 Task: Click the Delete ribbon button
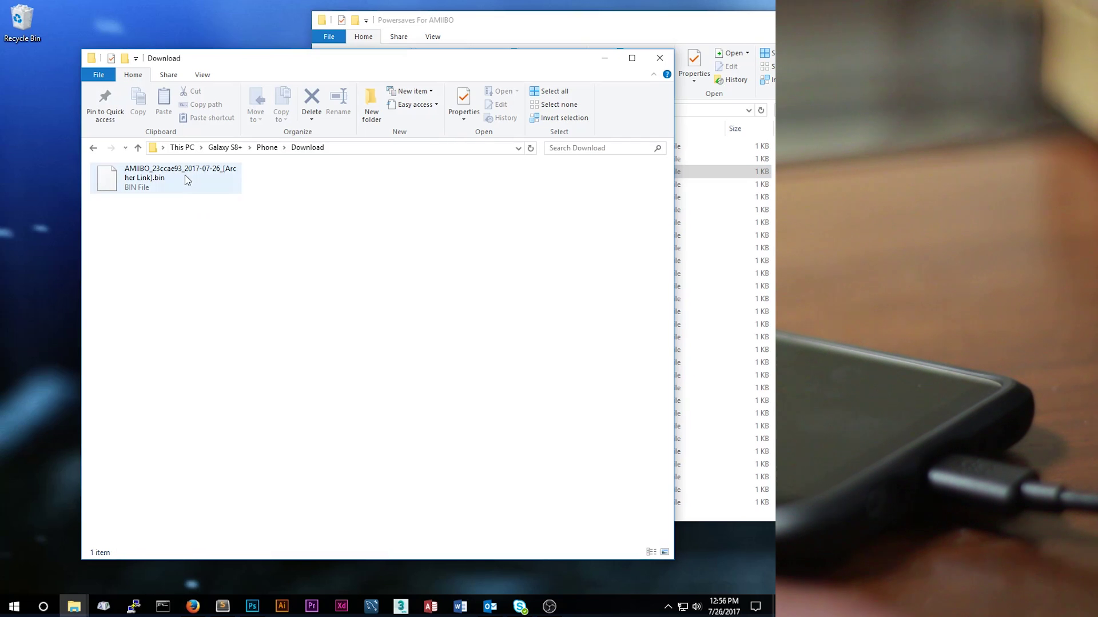(x=312, y=105)
